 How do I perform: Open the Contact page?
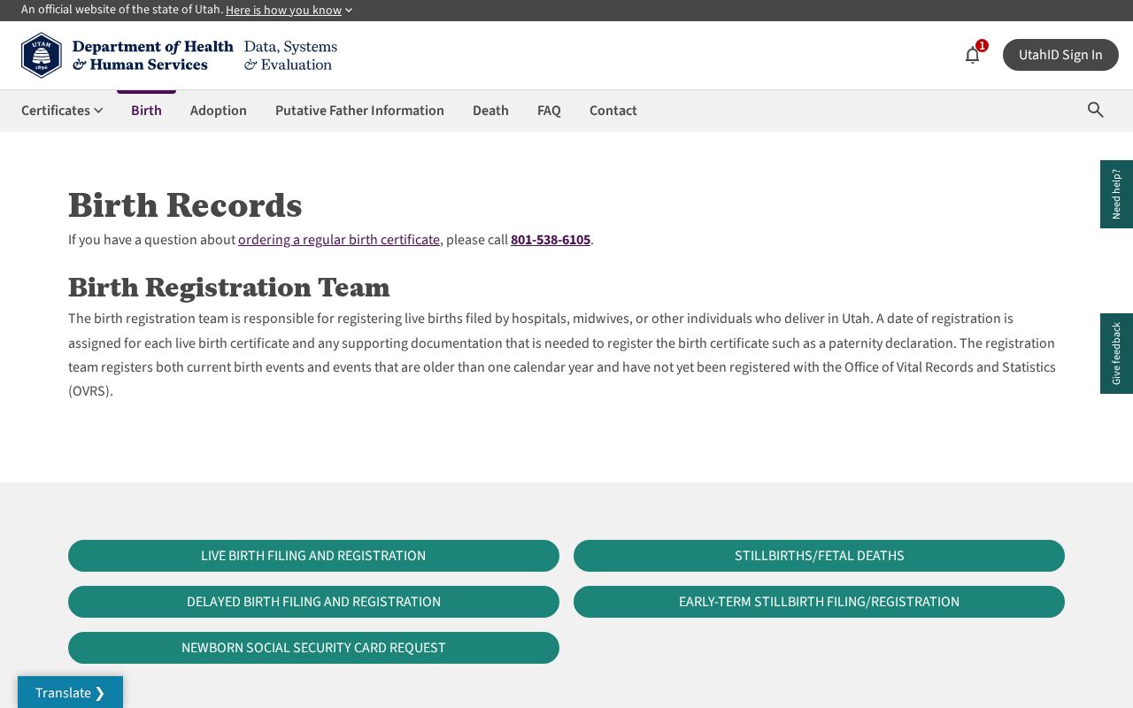click(x=613, y=110)
